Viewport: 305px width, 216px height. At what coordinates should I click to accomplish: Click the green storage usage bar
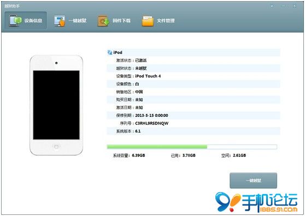157,147
